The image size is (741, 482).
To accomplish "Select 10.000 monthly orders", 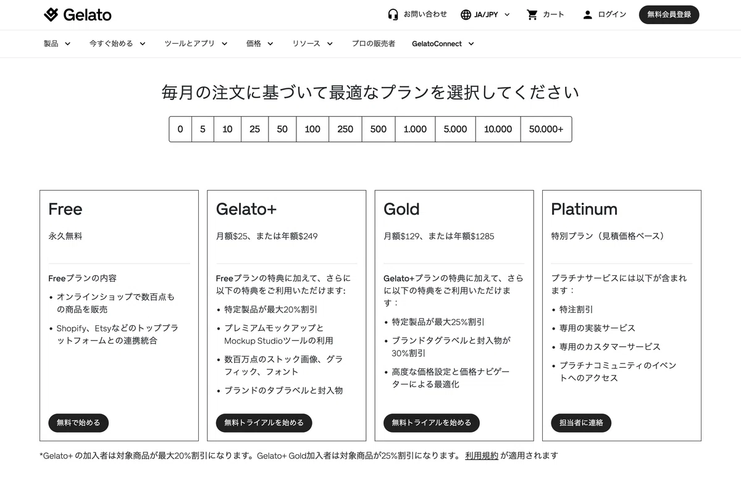I will tap(498, 129).
